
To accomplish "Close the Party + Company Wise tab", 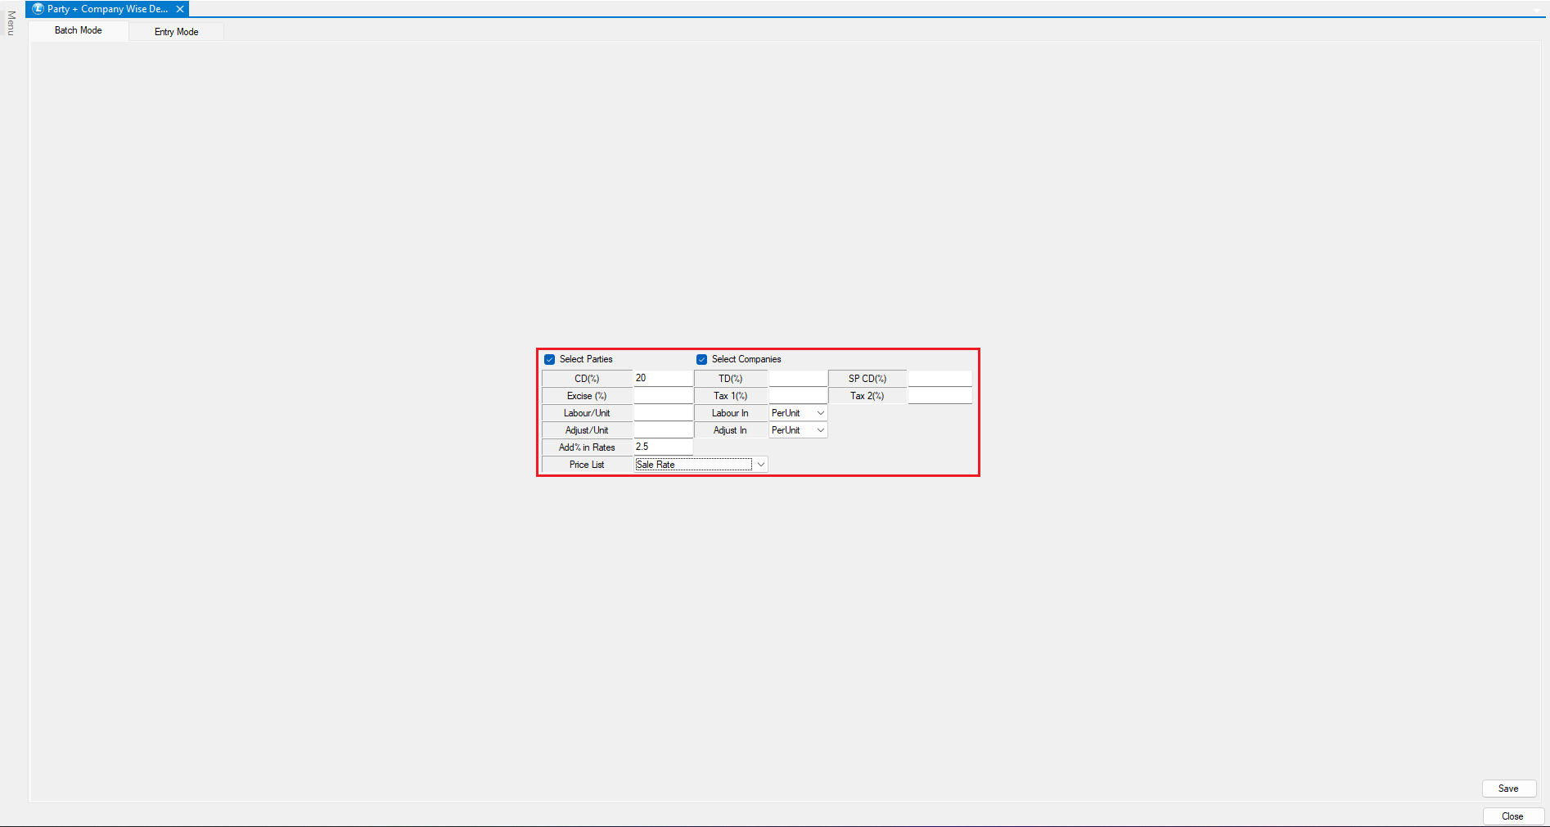I will (x=180, y=9).
